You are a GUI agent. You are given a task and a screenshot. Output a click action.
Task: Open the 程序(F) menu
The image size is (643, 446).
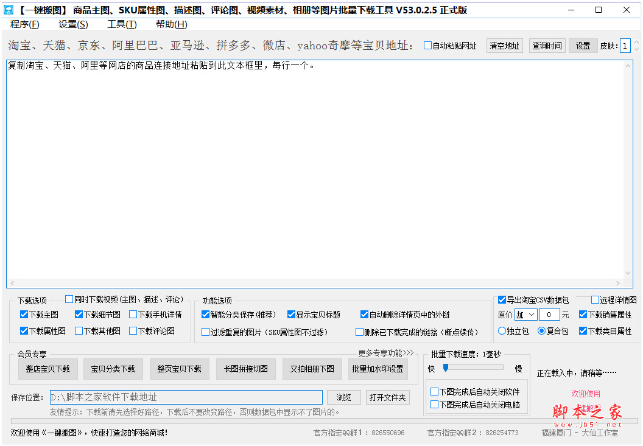tap(24, 24)
